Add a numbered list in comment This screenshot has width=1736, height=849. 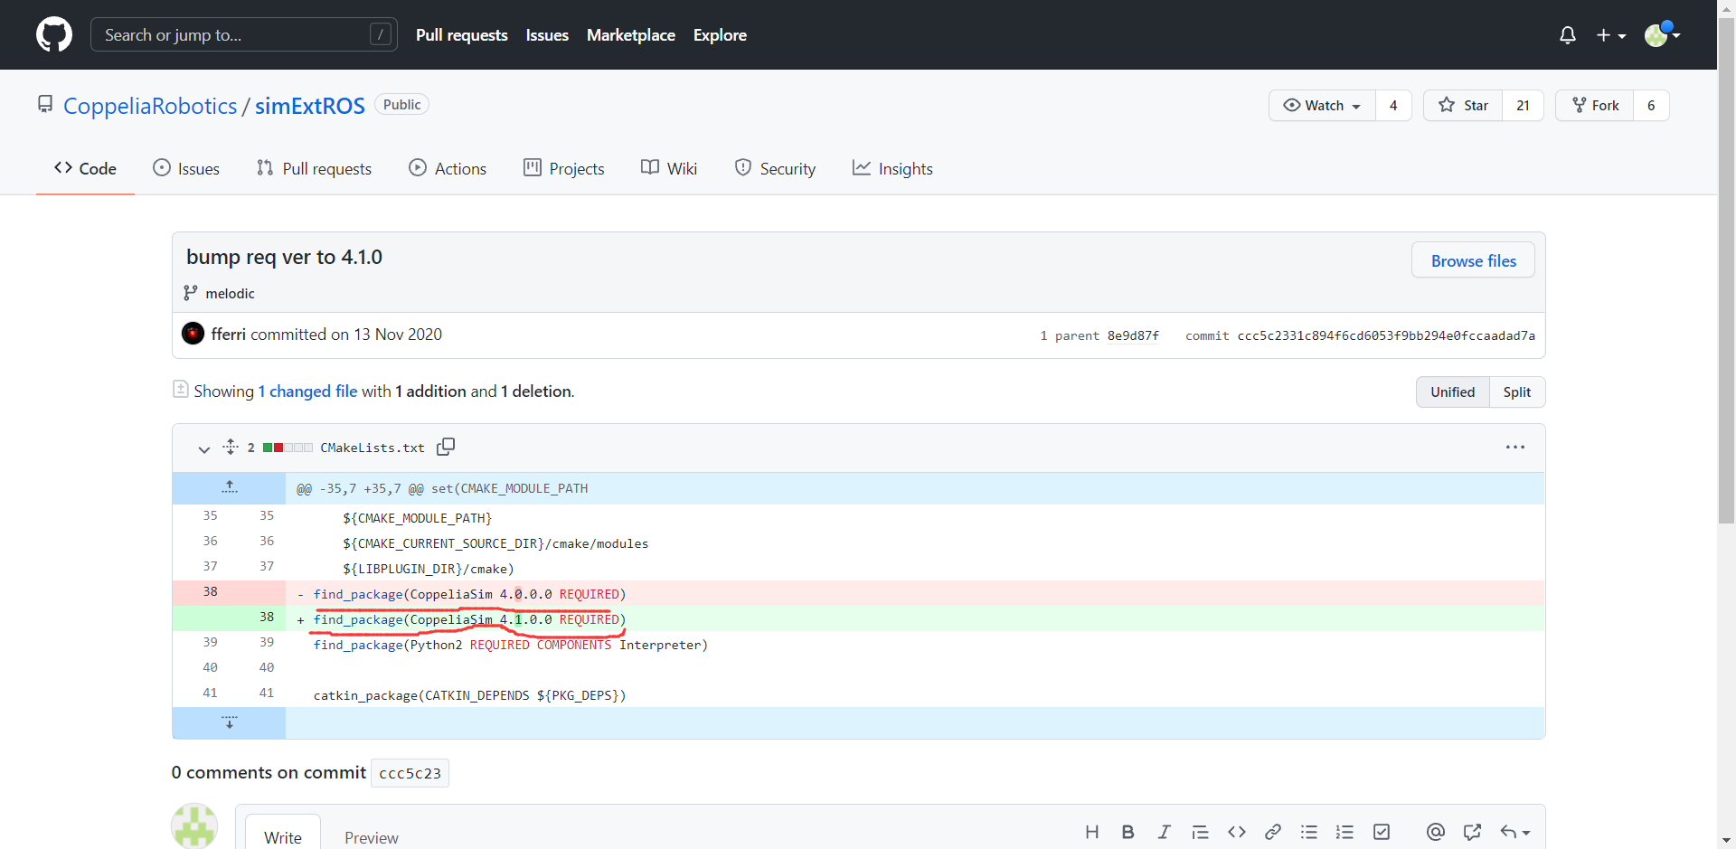1345,832
